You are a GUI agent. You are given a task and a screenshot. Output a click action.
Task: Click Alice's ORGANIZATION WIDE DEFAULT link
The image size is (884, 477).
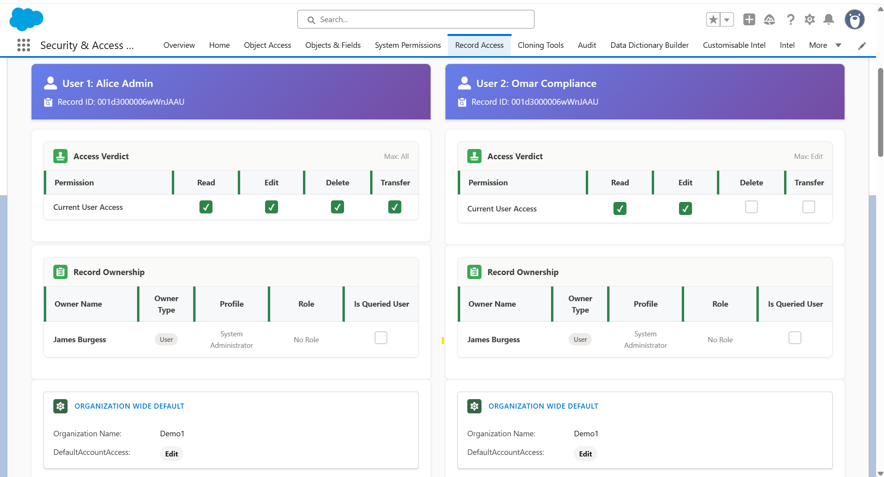click(129, 406)
